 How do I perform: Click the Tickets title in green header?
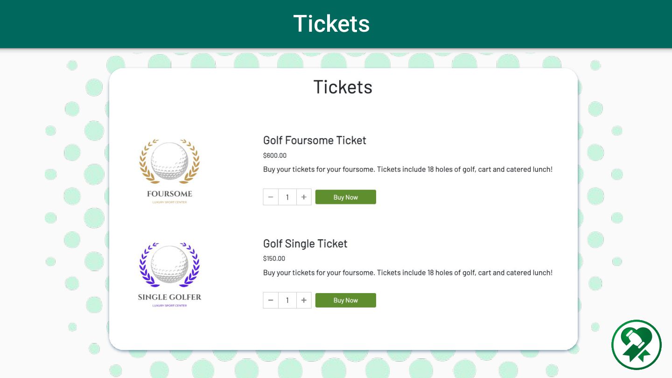(331, 23)
